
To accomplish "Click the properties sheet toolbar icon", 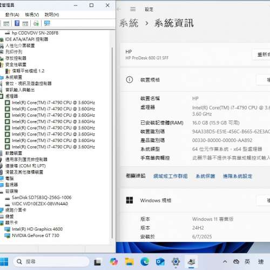I will 6,23.
